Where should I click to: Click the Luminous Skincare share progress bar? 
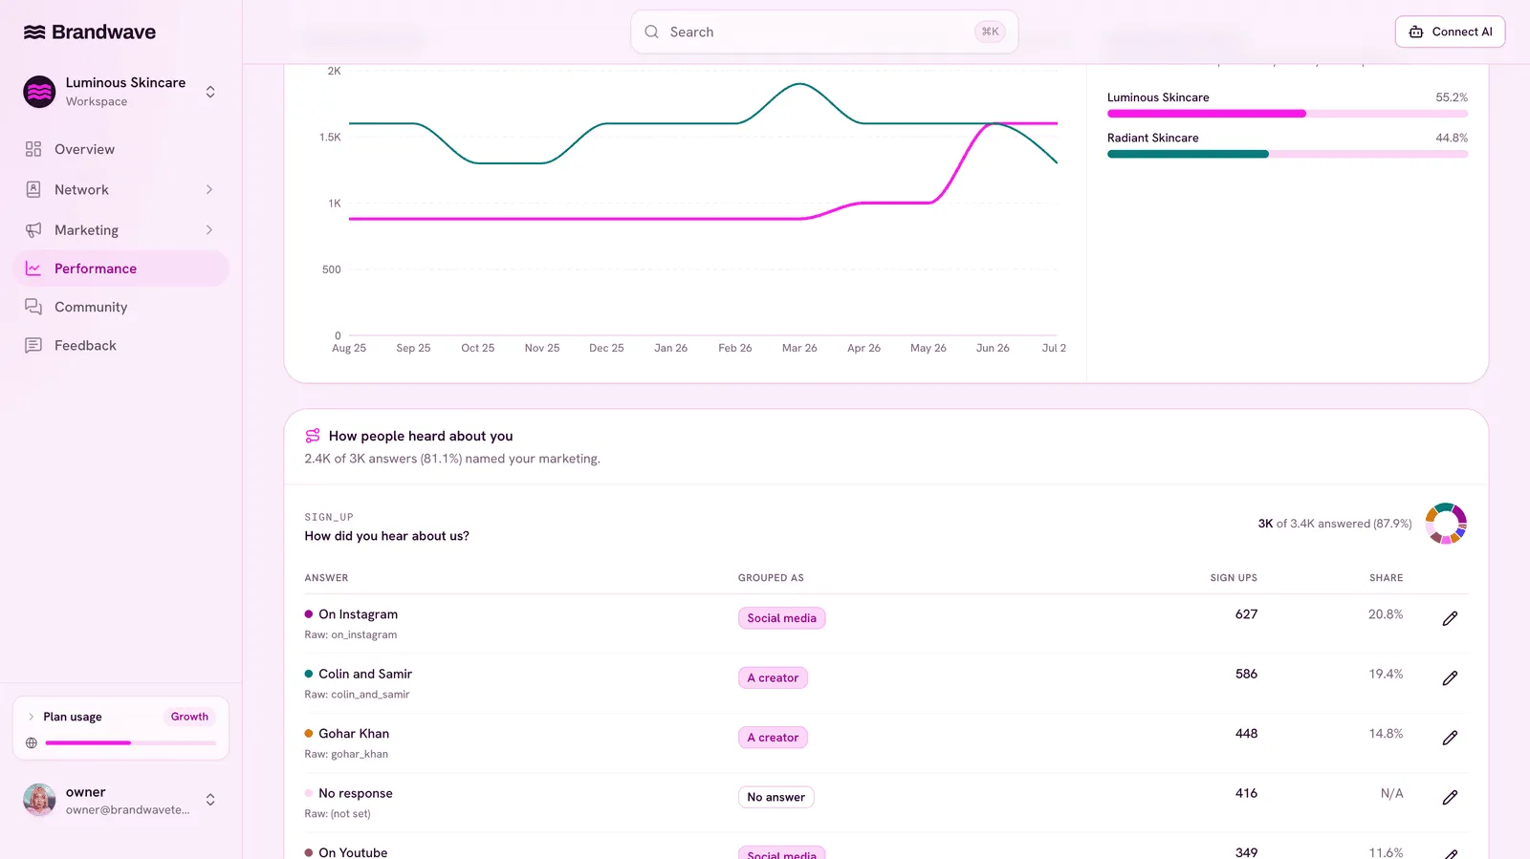(x=1287, y=114)
